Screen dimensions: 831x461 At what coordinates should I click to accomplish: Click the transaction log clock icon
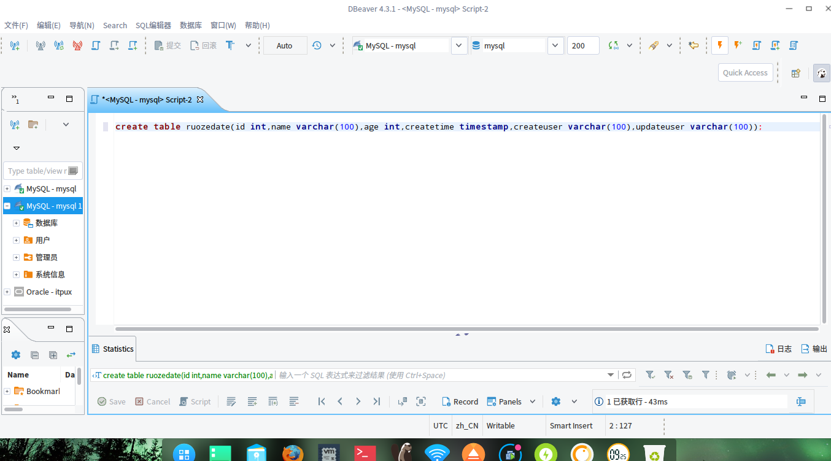click(317, 45)
